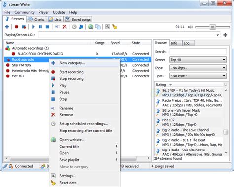Choose Remove in the context menu
This screenshot has width=234, height=187.
tap(85, 115)
